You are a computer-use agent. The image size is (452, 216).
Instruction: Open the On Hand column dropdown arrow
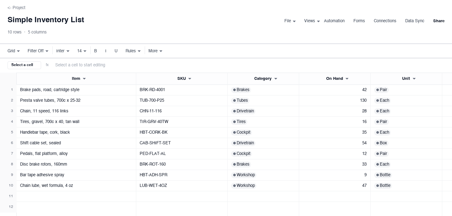point(347,79)
